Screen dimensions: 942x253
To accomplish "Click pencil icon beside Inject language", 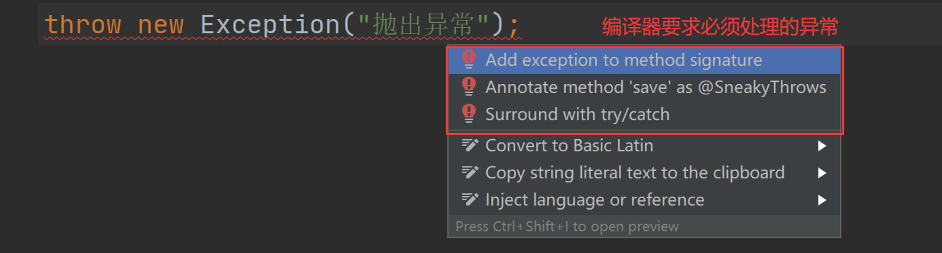I will coord(470,199).
